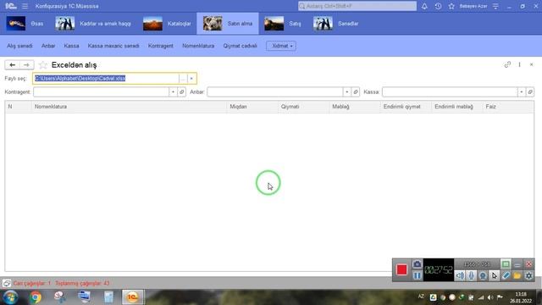542x305 pixels.
Task: Open favorites star in title bar
Action: [x=451, y=6]
